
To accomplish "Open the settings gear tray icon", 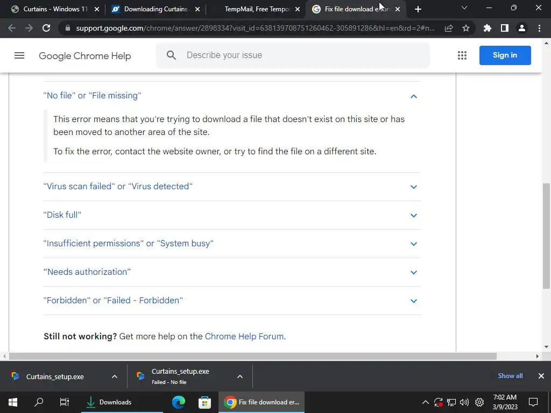I will pos(479,402).
